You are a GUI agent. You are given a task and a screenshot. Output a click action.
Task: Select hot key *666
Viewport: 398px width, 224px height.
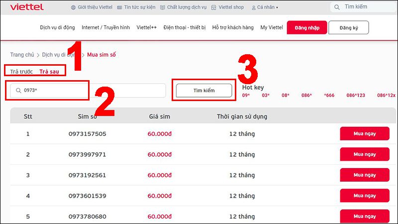(329, 95)
